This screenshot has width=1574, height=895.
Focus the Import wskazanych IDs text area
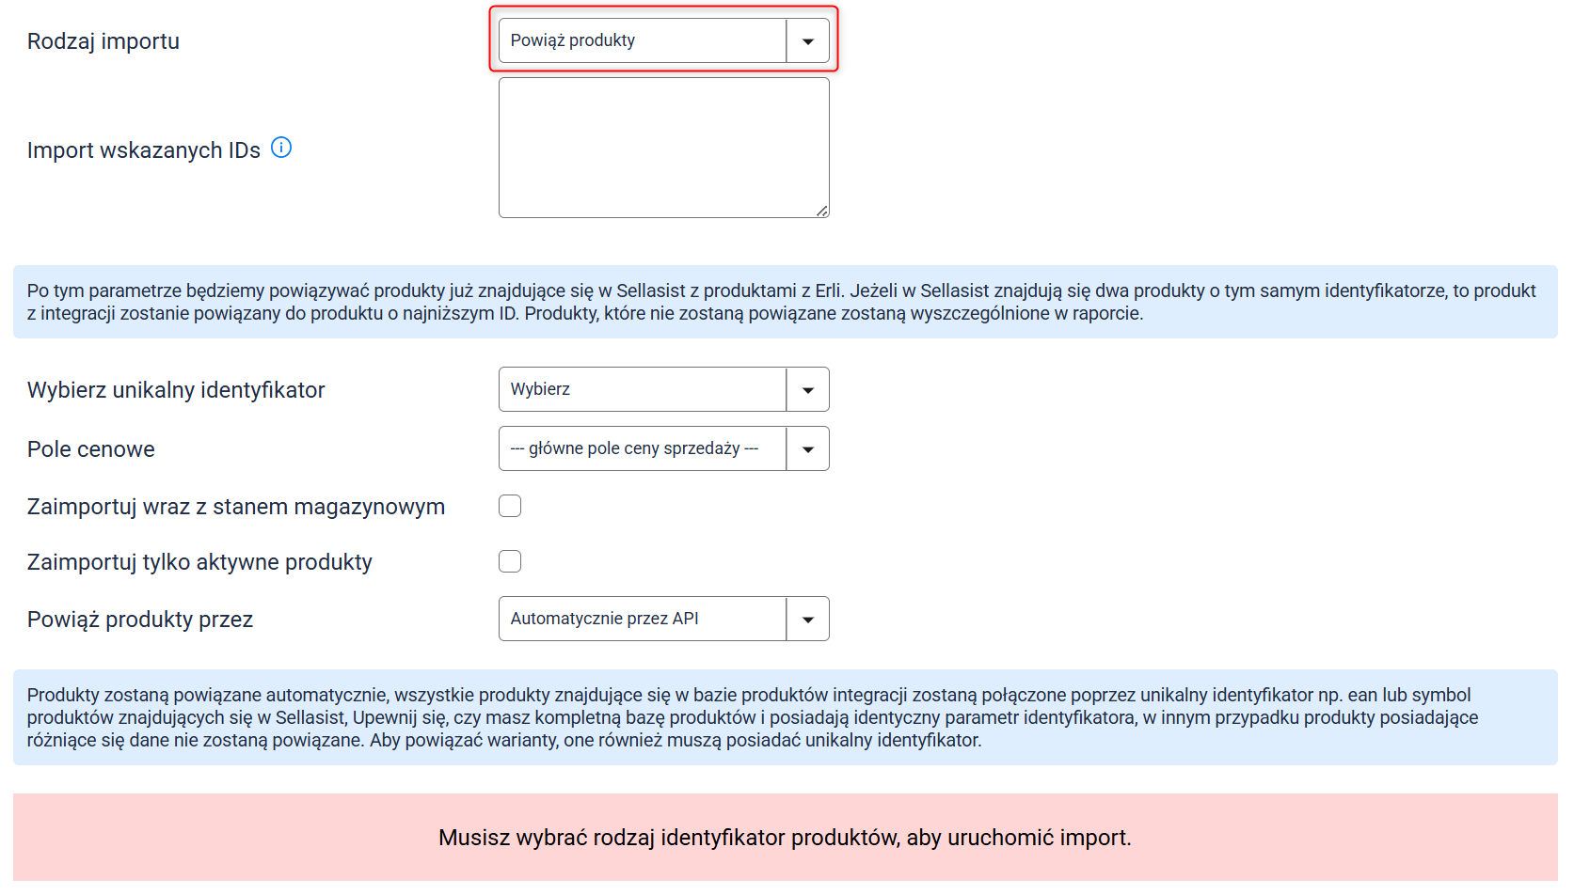(x=663, y=148)
